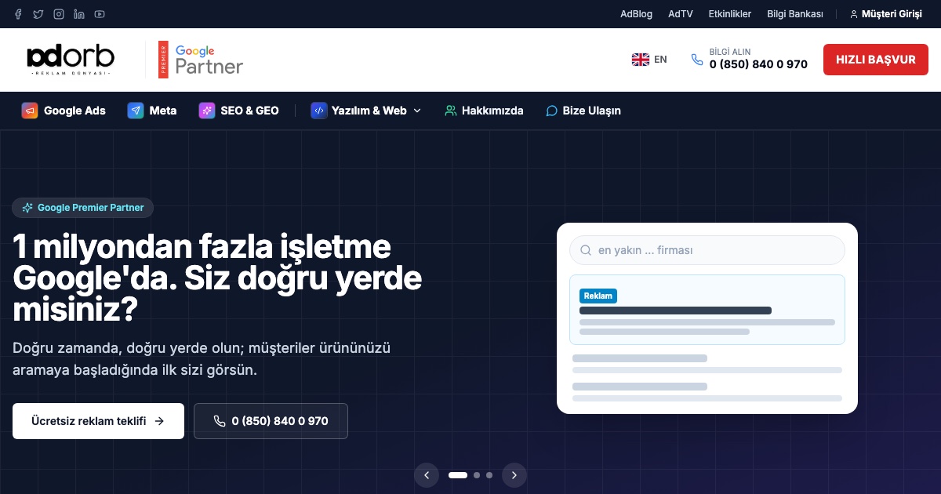Go to next slide arrow
The width and height of the screenshot is (941, 494).
(514, 475)
